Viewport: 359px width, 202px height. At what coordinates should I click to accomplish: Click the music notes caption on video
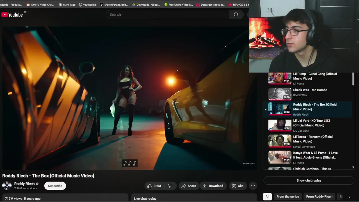(x=130, y=163)
